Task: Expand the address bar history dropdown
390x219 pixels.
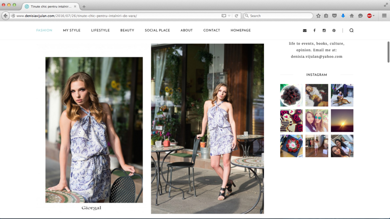Action: [229, 16]
